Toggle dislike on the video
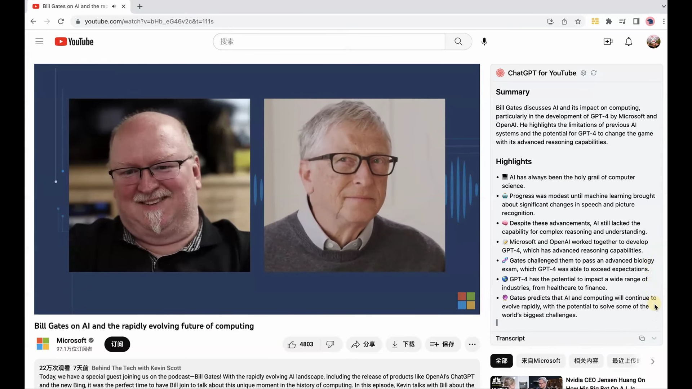Viewport: 692px width, 389px height. coord(330,344)
